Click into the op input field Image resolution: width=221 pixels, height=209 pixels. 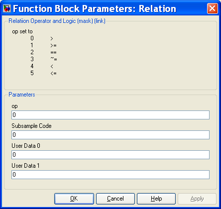click(x=110, y=115)
